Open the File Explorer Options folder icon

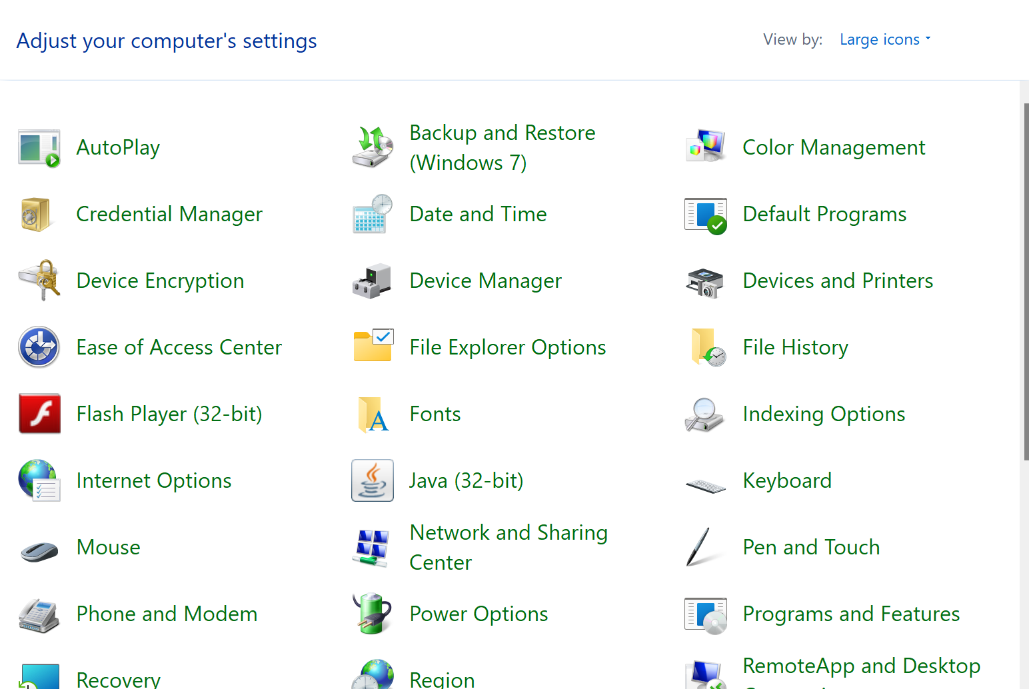pyautogui.click(x=374, y=345)
